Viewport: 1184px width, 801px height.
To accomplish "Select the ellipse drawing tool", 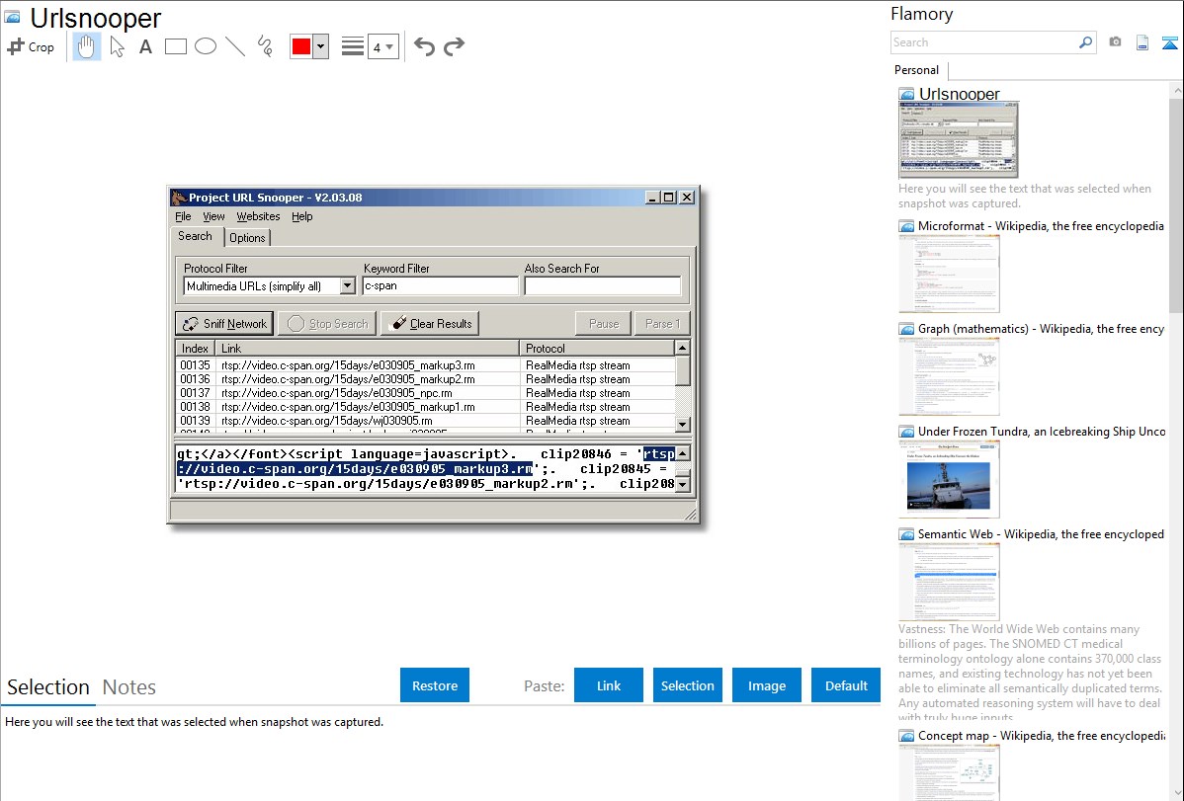I will 206,46.
